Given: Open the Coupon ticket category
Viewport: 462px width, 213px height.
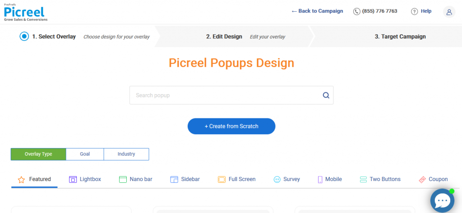Looking at the screenshot, I should pos(422,180).
